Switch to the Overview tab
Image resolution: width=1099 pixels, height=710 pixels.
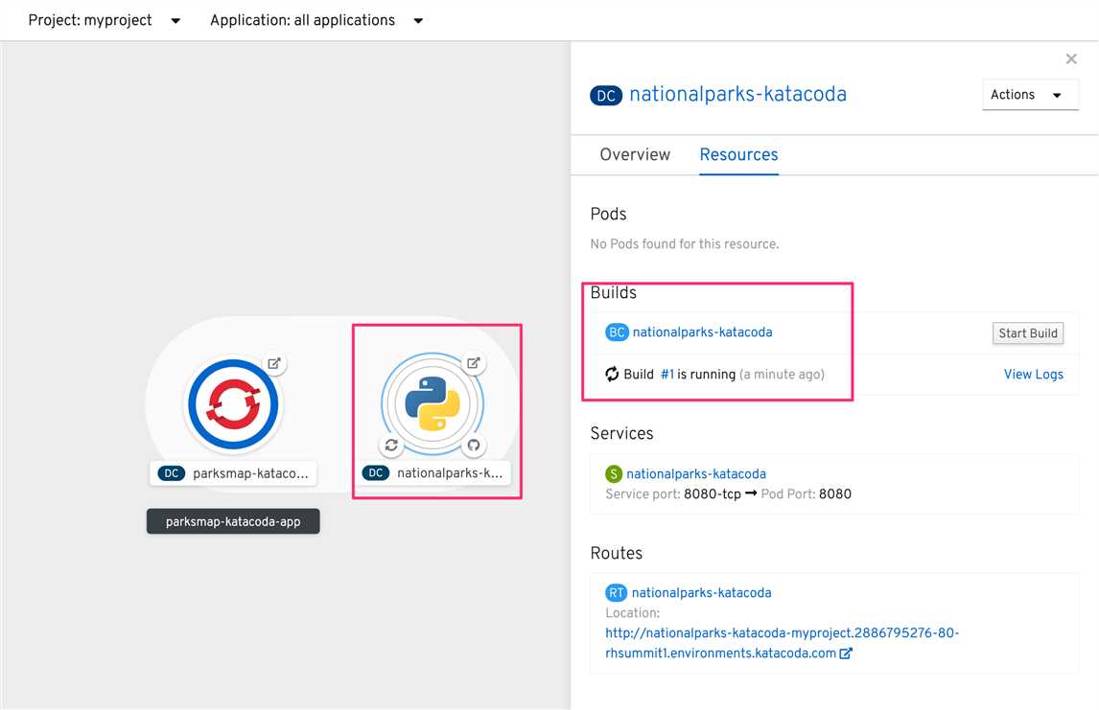coord(635,155)
